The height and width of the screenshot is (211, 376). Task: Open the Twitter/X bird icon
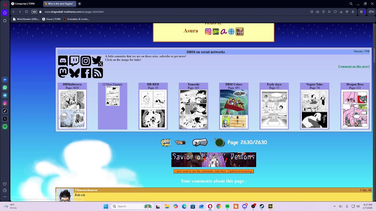(97, 61)
